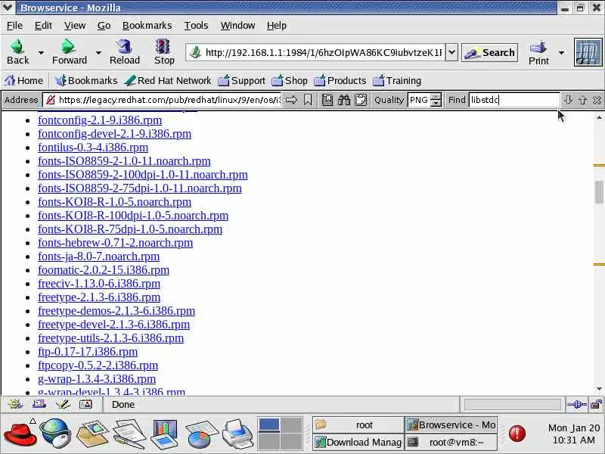This screenshot has width=605, height=454.
Task: Open the File menu
Action: point(14,26)
